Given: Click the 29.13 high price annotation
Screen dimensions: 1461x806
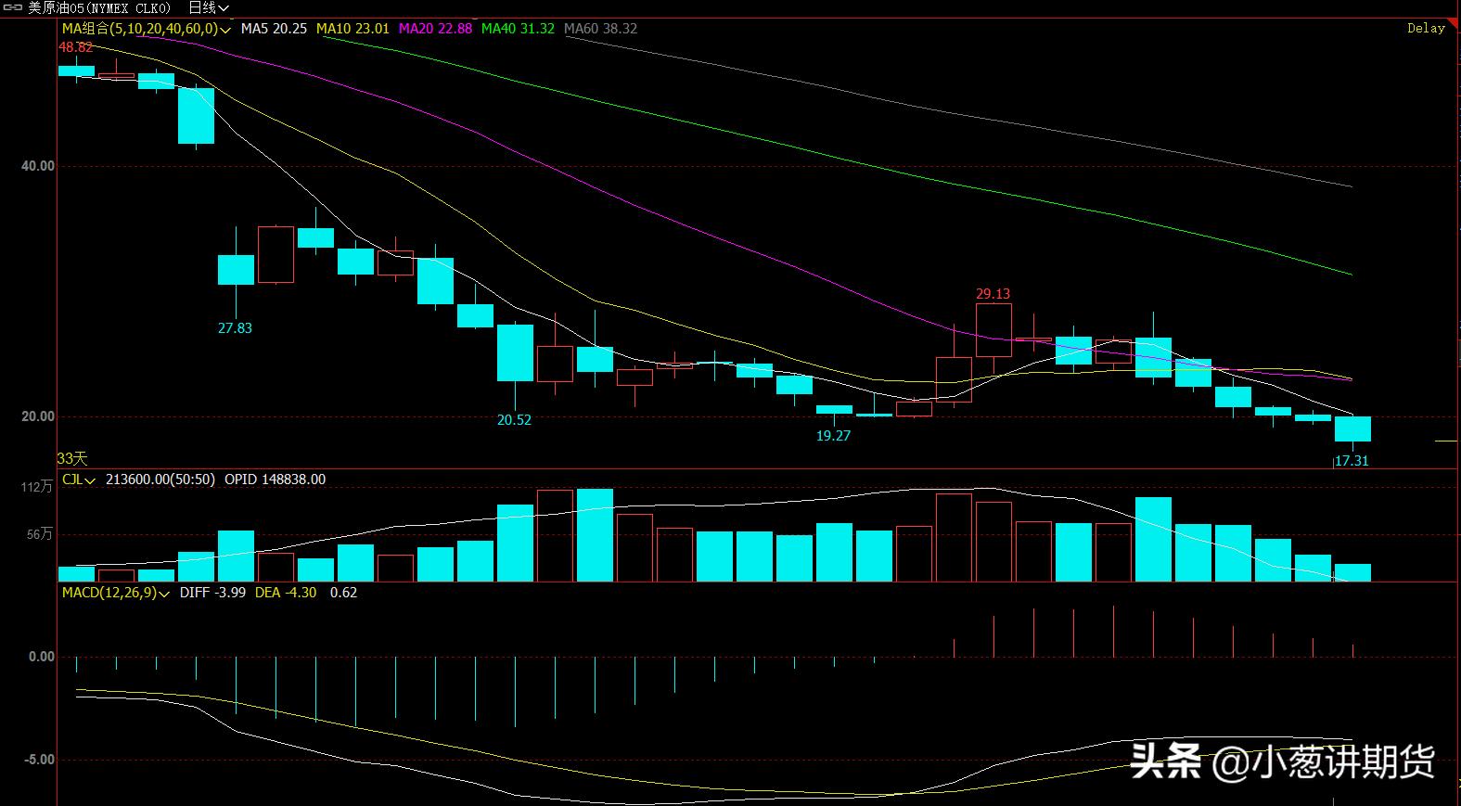Looking at the screenshot, I should tap(993, 294).
